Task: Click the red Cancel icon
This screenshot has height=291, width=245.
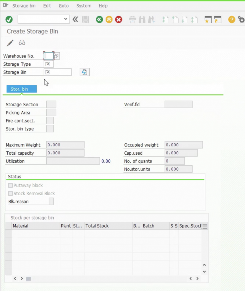Action: (x=119, y=19)
